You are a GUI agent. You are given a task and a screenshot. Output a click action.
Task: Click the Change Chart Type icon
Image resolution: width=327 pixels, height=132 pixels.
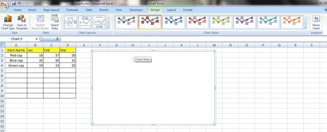coord(8,22)
